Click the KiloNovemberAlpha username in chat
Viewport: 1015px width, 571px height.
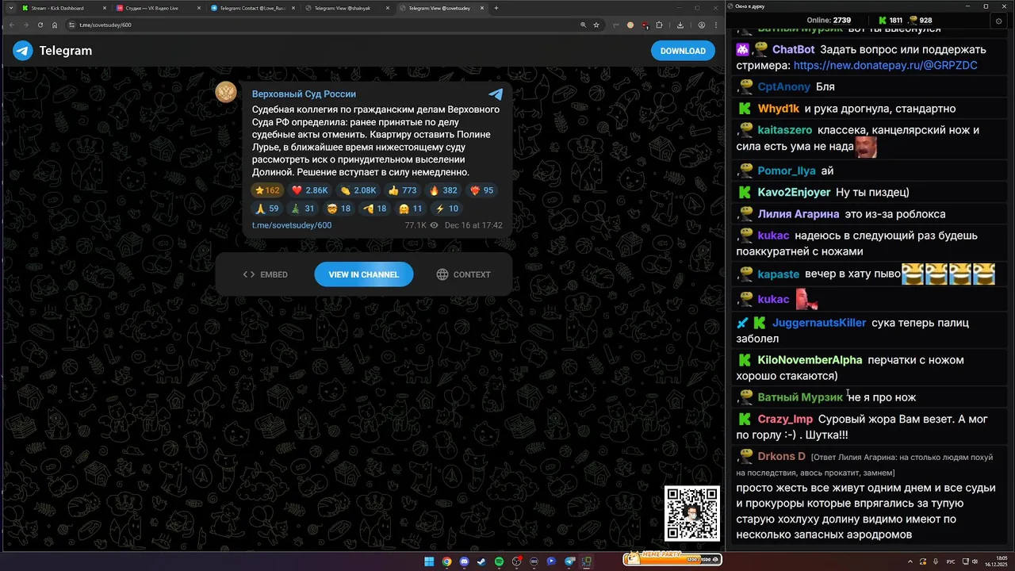click(x=810, y=360)
